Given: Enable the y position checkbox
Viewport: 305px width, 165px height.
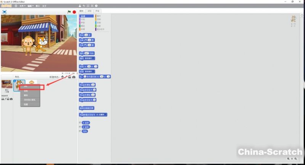Looking at the screenshot, I should (80, 127).
